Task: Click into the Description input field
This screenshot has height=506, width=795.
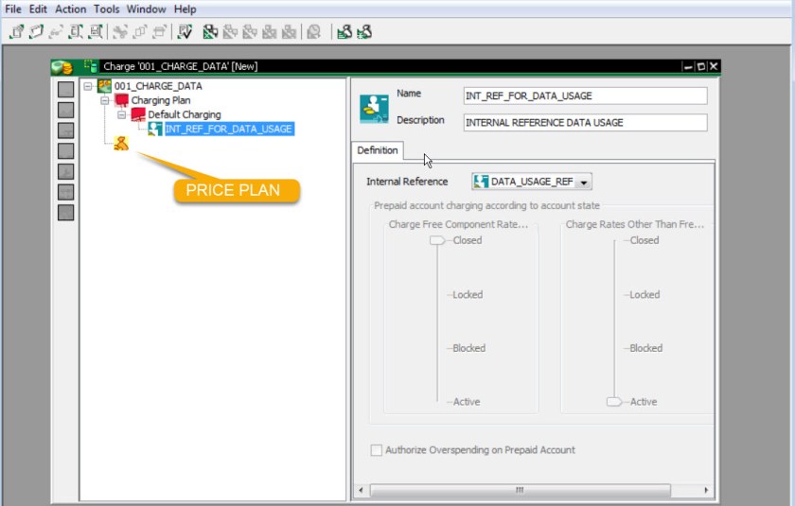Action: pos(585,123)
